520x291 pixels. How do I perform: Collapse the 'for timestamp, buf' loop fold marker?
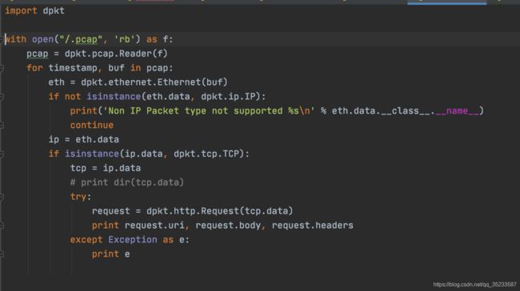click(x=2, y=68)
